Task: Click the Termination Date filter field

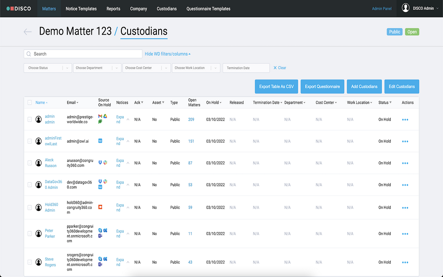Action: 246,68
